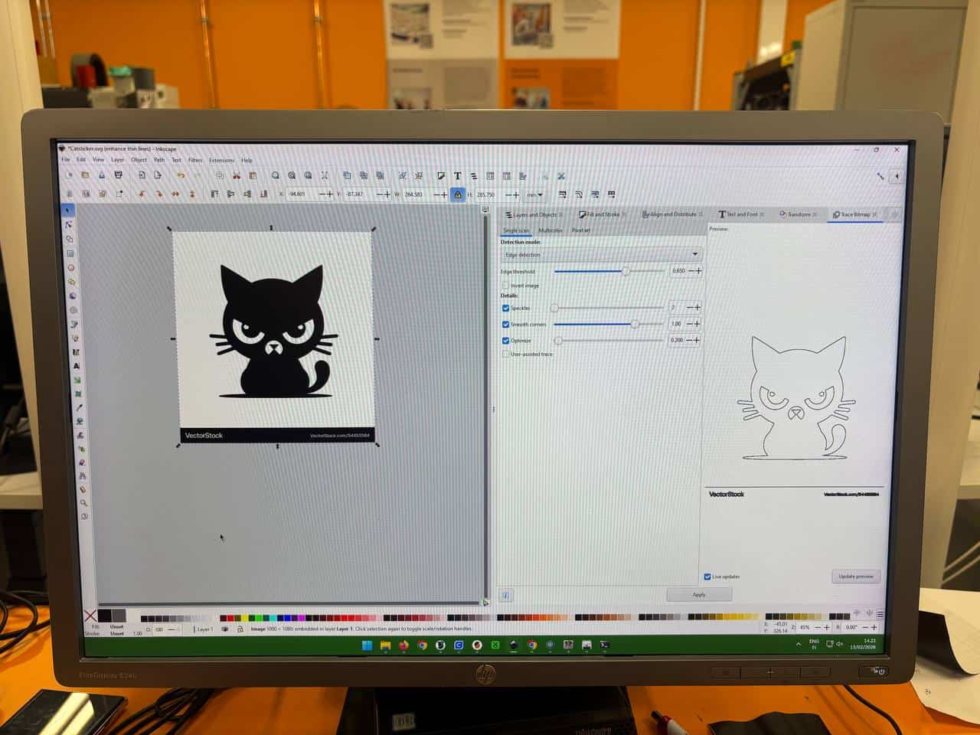This screenshot has height=735, width=980.
Task: Toggle the Live updates checkbox
Action: click(x=707, y=577)
